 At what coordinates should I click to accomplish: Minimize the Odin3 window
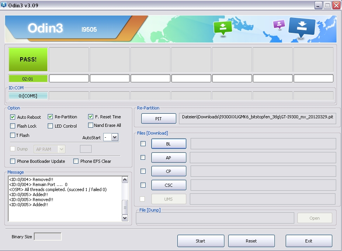pos(318,5)
